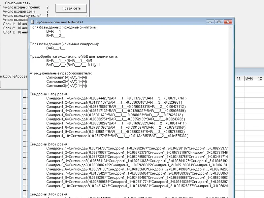
Task: Click the Синдром1_5 formula line
Action: 115,115
